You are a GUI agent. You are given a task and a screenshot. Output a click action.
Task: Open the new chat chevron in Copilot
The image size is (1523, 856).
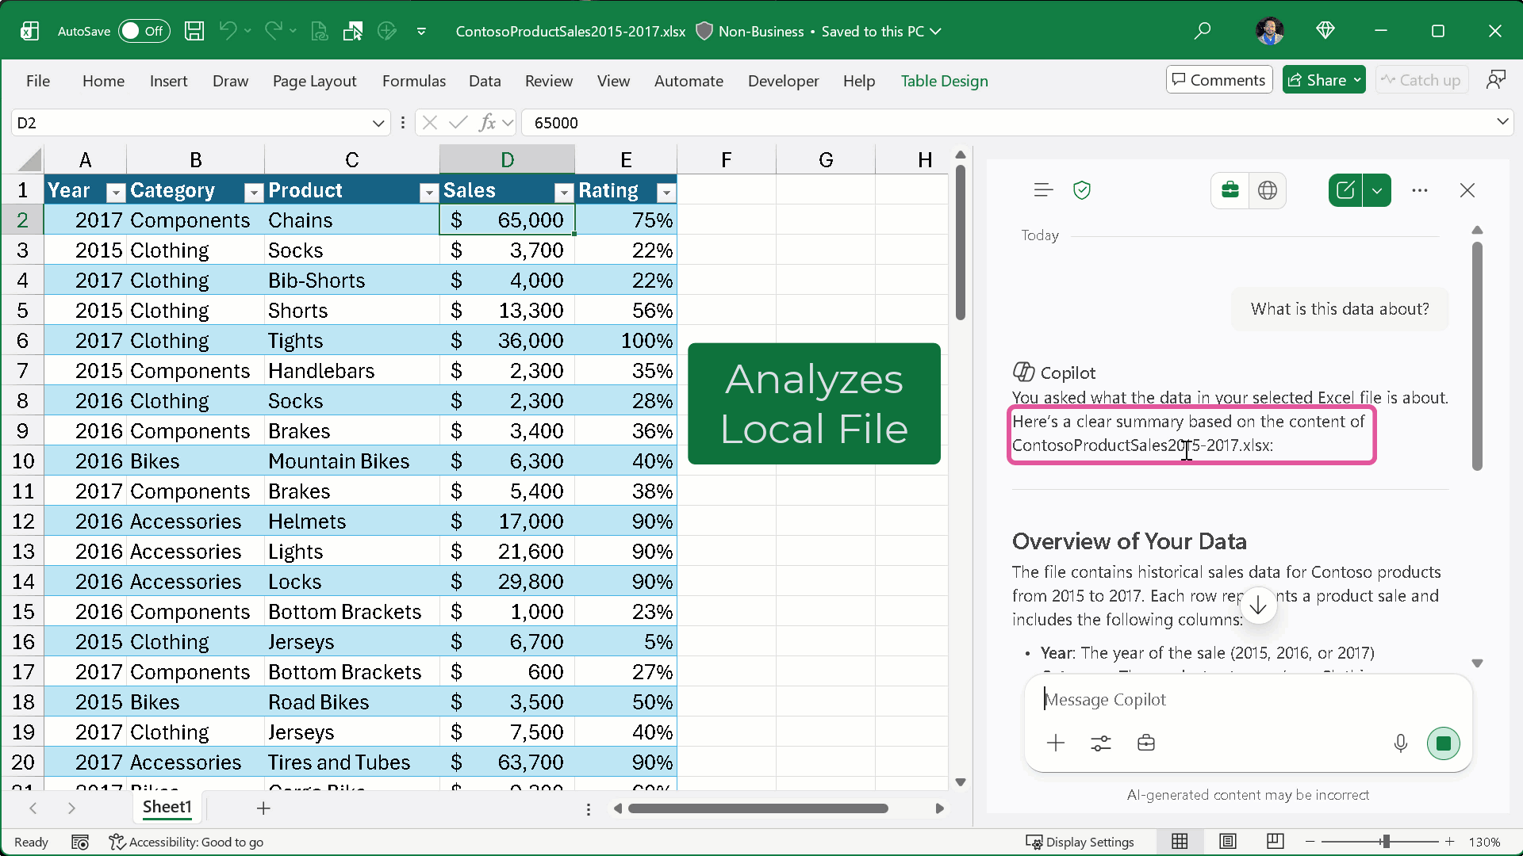[1378, 190]
